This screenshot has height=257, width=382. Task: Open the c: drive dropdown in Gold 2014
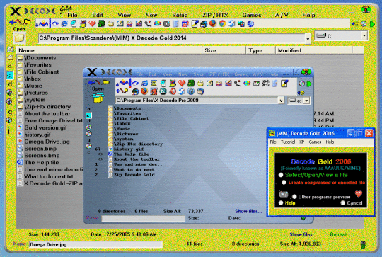364,36
